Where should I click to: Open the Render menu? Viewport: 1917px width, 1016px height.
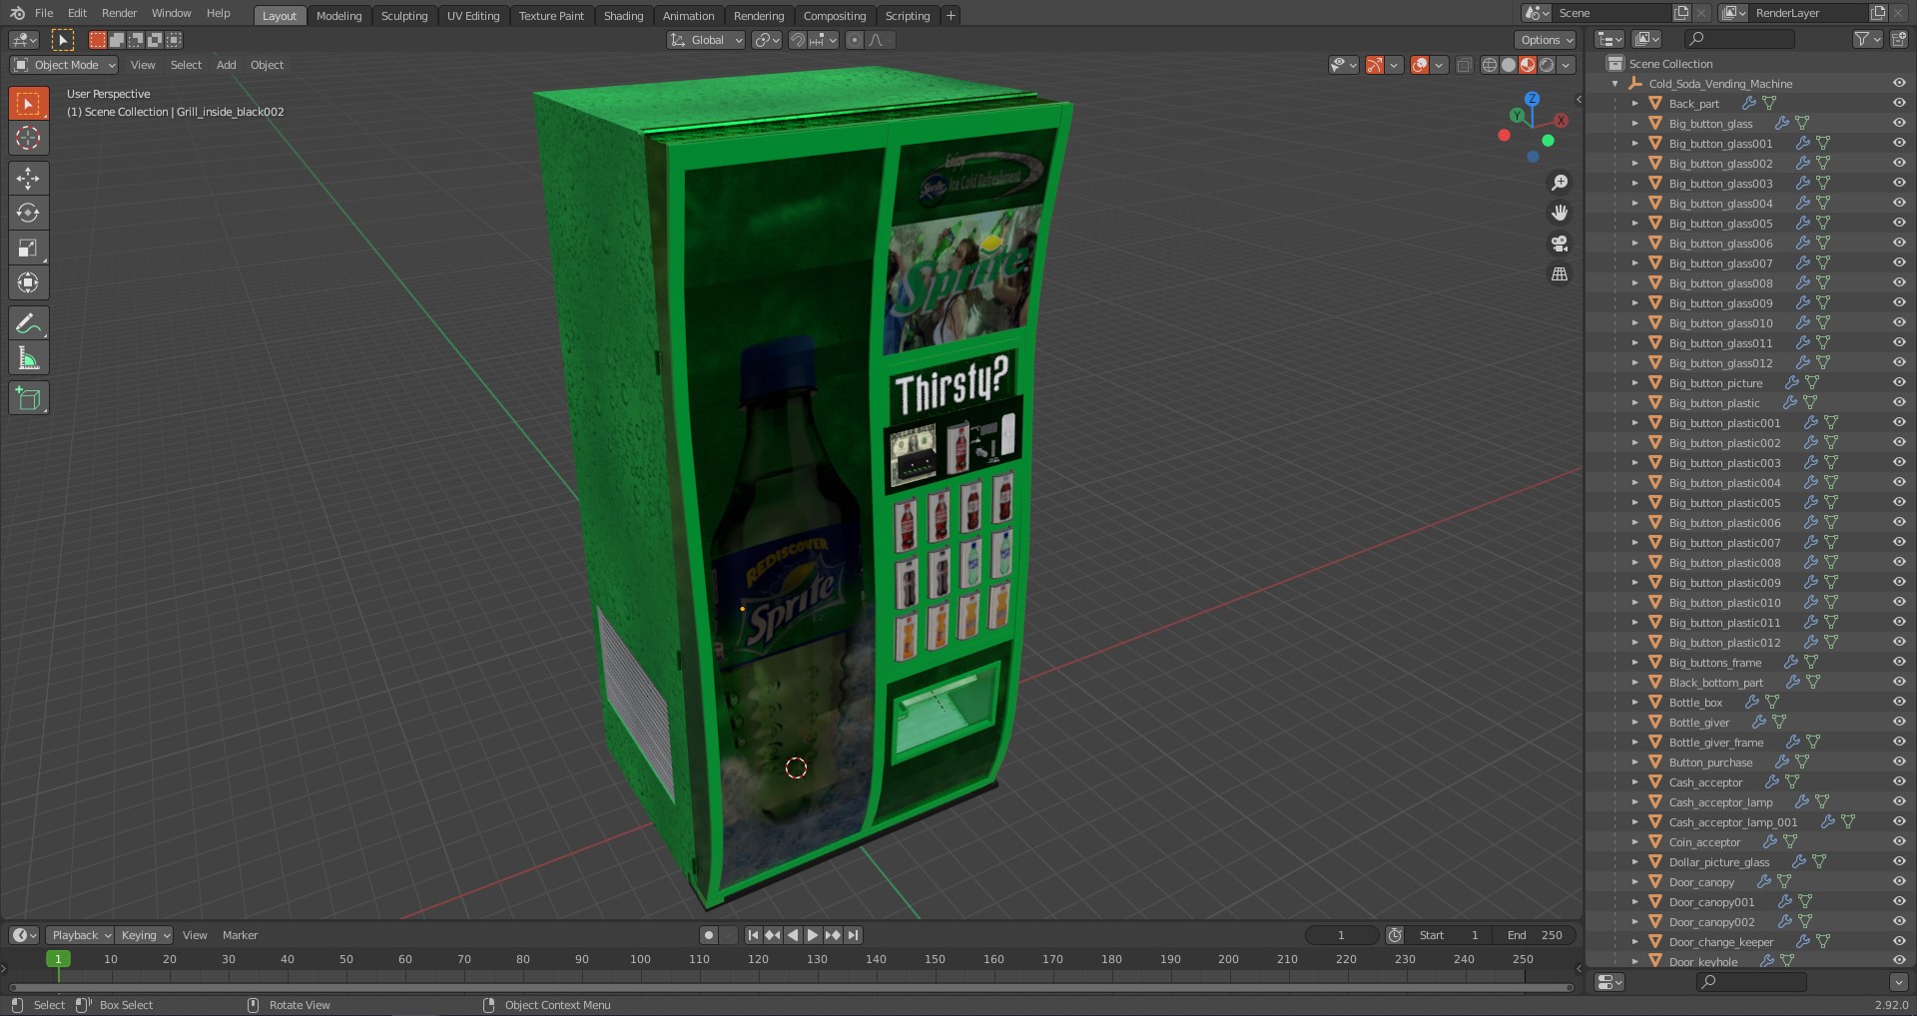(119, 13)
